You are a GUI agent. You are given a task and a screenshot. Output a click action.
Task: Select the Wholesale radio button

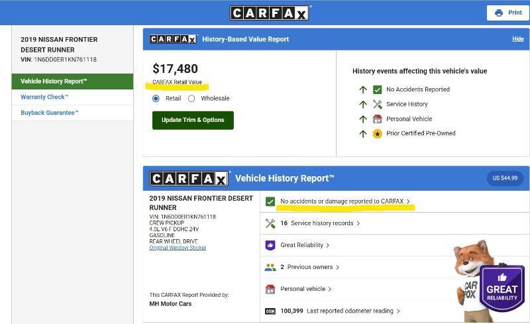(191, 99)
